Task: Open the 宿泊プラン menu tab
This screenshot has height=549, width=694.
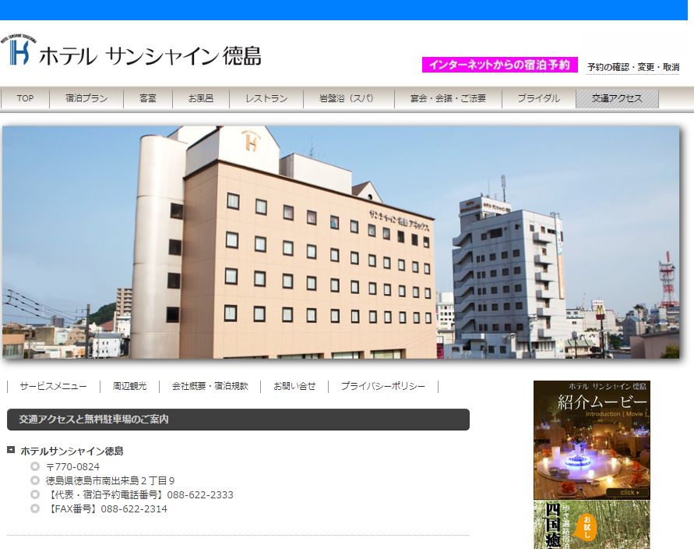Action: coord(86,99)
